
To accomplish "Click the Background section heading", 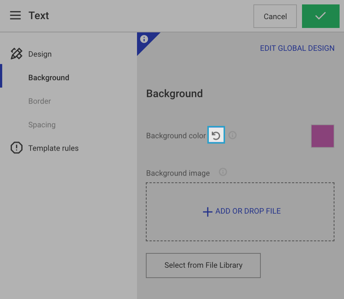I will (175, 94).
